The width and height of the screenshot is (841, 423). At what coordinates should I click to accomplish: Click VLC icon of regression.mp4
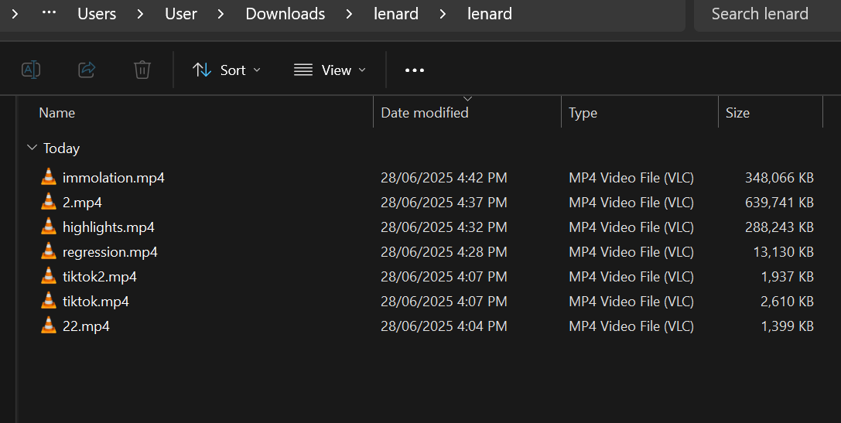48,251
